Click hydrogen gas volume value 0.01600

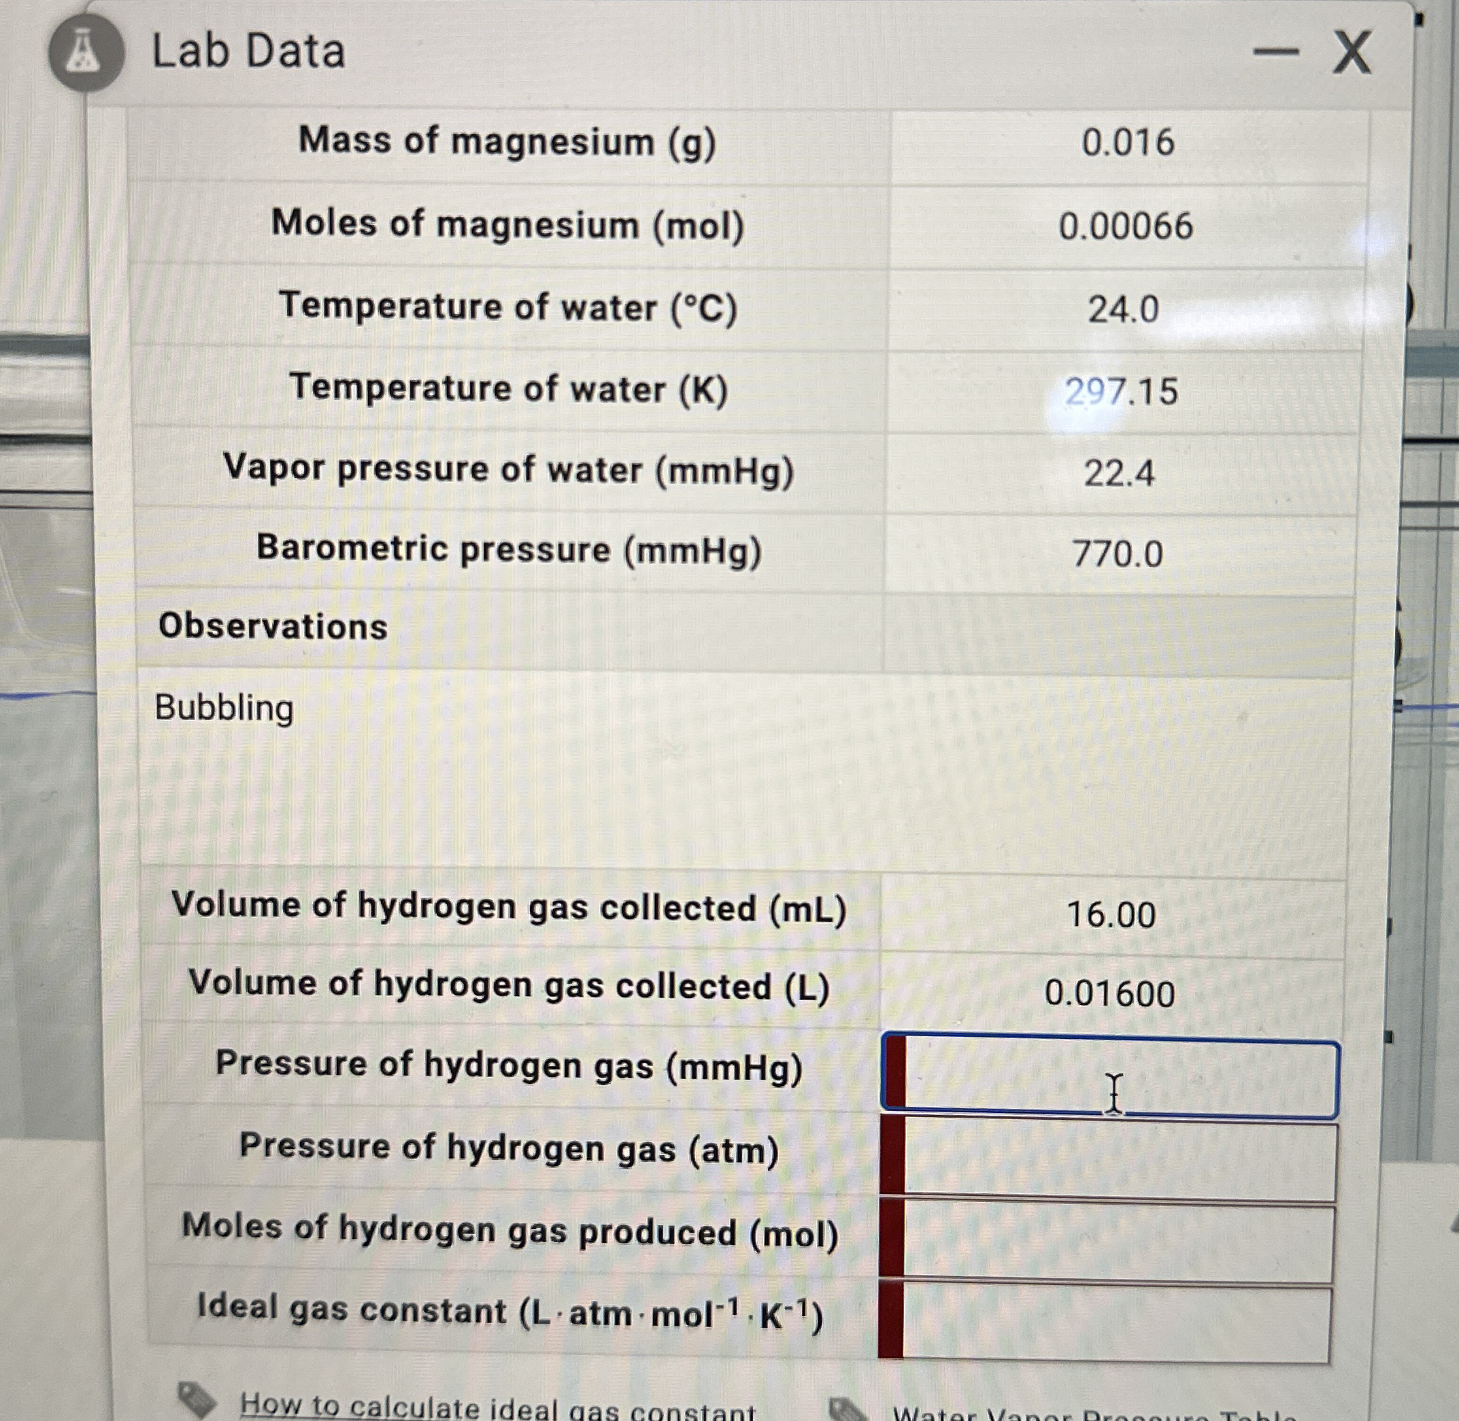(1109, 994)
